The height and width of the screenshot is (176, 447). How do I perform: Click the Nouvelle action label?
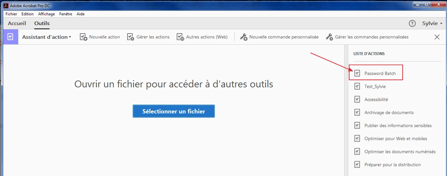105,37
